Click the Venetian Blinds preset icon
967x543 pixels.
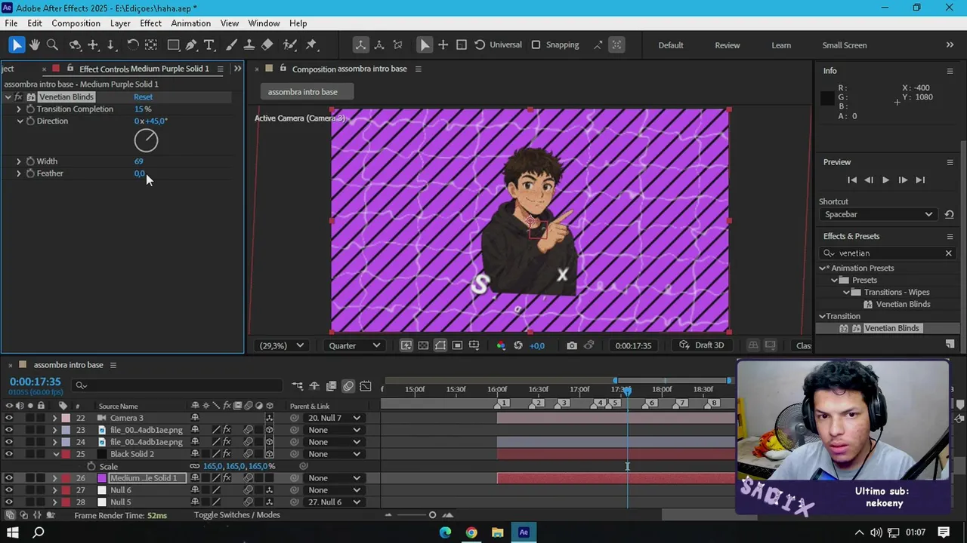click(869, 305)
